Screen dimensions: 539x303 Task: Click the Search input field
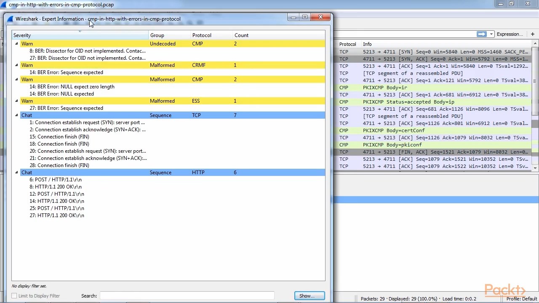point(187,296)
